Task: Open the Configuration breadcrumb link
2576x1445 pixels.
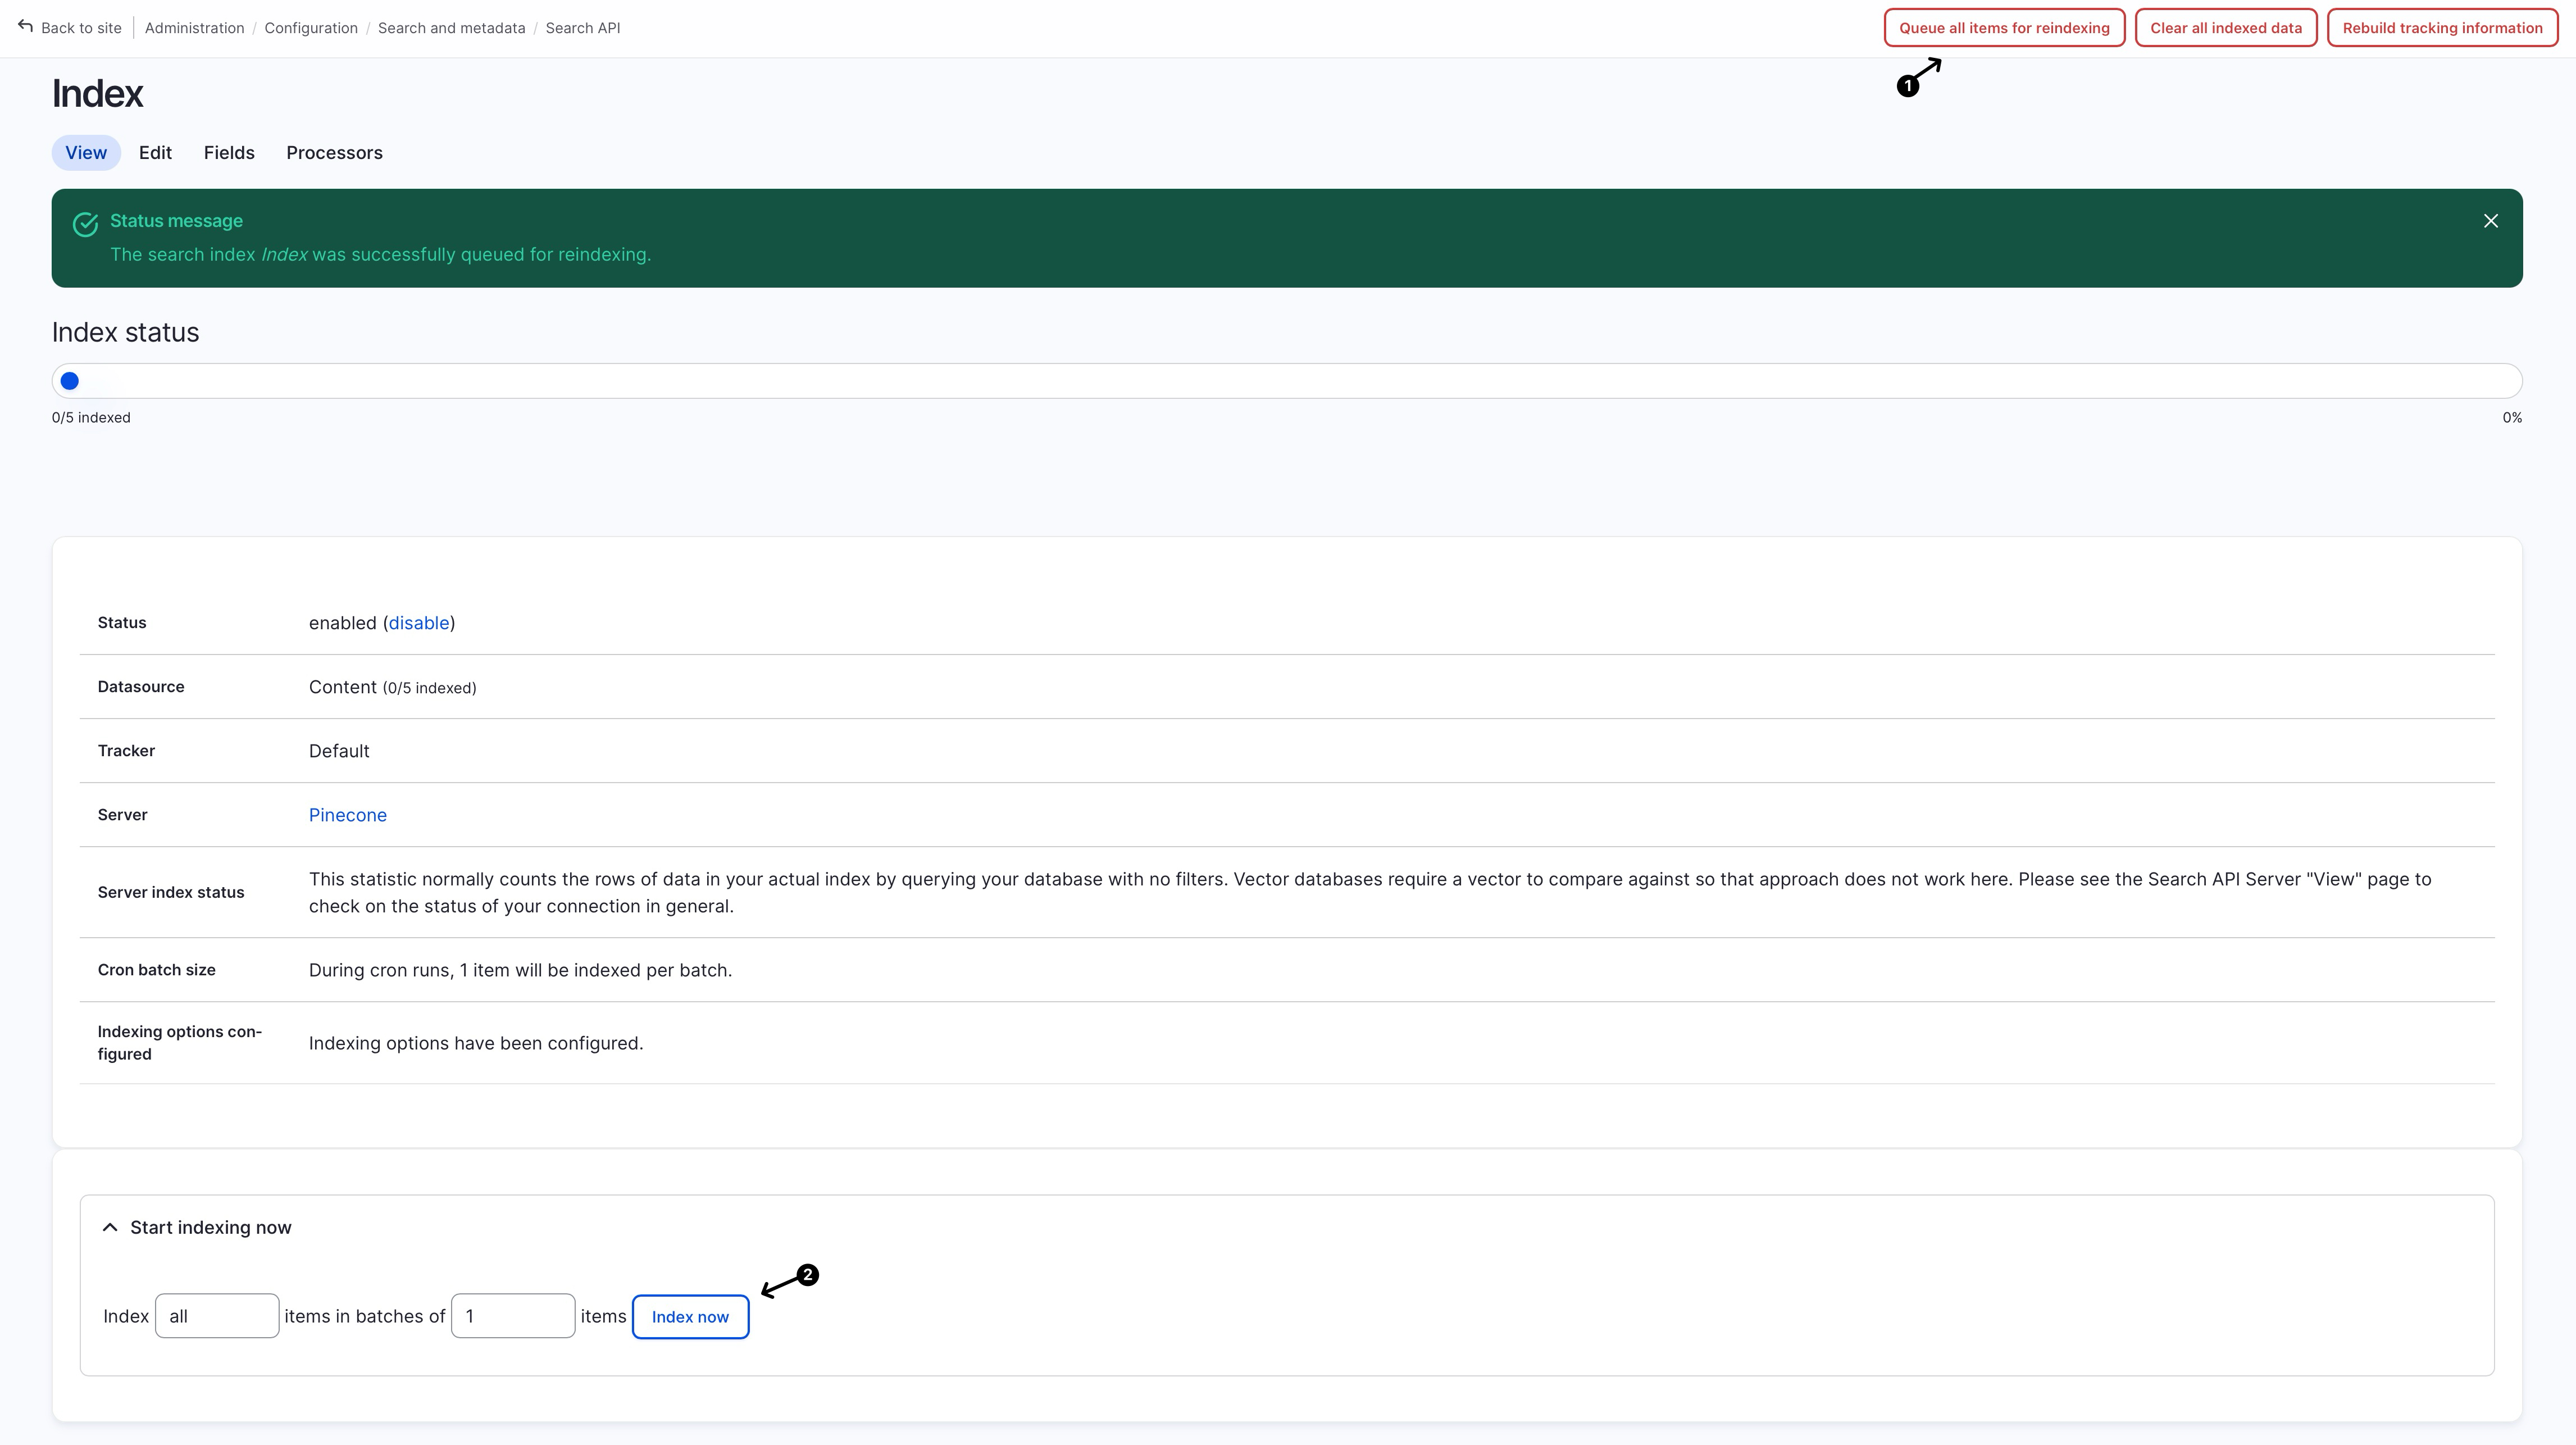Action: pyautogui.click(x=311, y=28)
